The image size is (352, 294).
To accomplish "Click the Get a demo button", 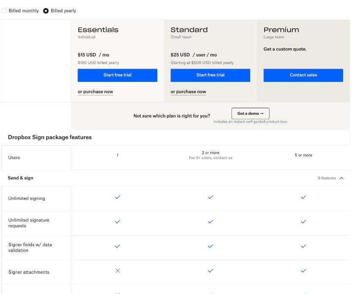I will 250,113.
